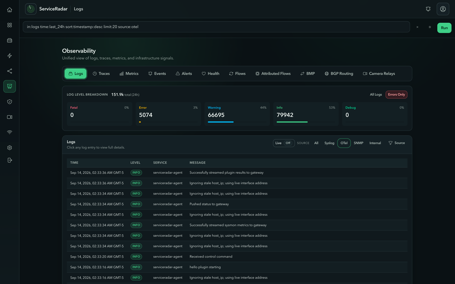Switch to the Alerts tab
The width and height of the screenshot is (455, 284).
pyautogui.click(x=184, y=74)
